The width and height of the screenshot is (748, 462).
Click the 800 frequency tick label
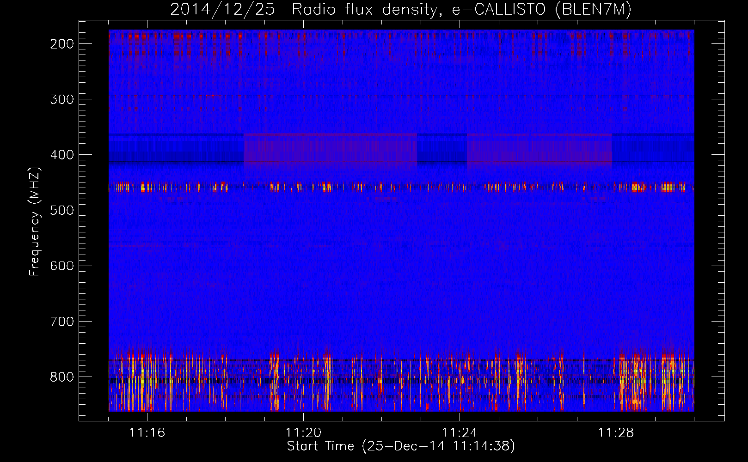tap(61, 377)
